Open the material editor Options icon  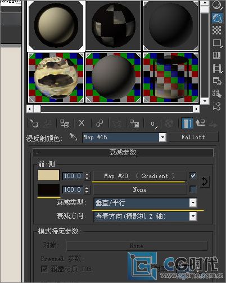pos(217,81)
